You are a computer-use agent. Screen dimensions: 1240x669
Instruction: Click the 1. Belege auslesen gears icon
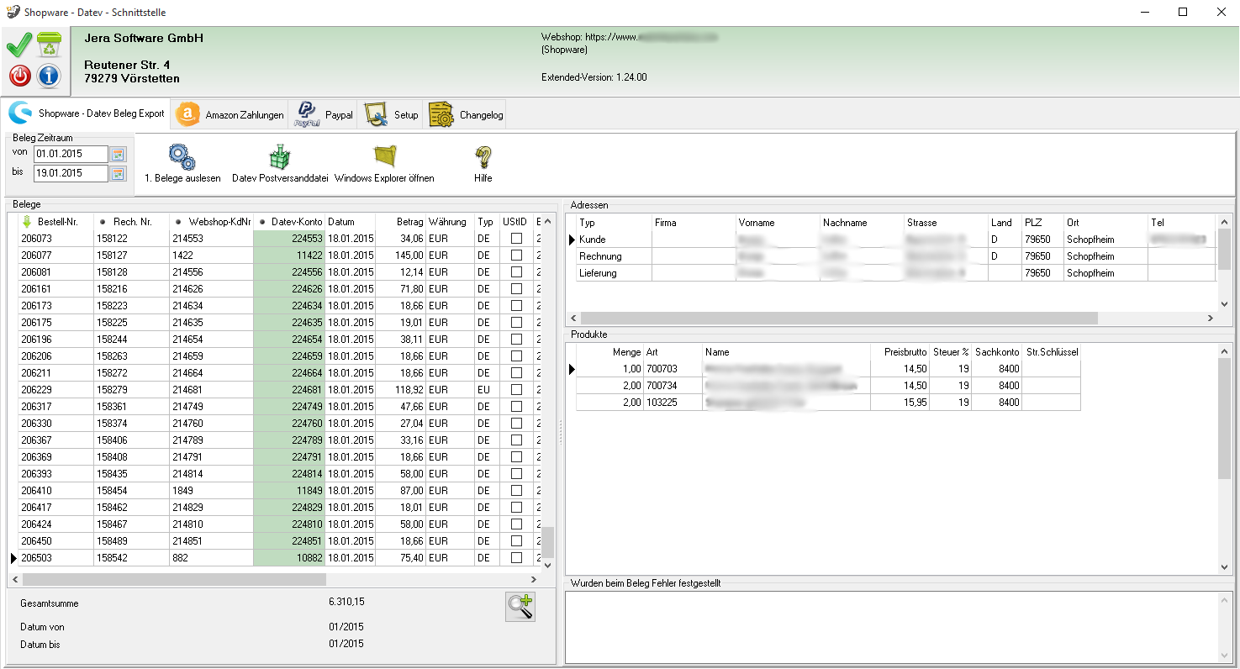coord(182,157)
